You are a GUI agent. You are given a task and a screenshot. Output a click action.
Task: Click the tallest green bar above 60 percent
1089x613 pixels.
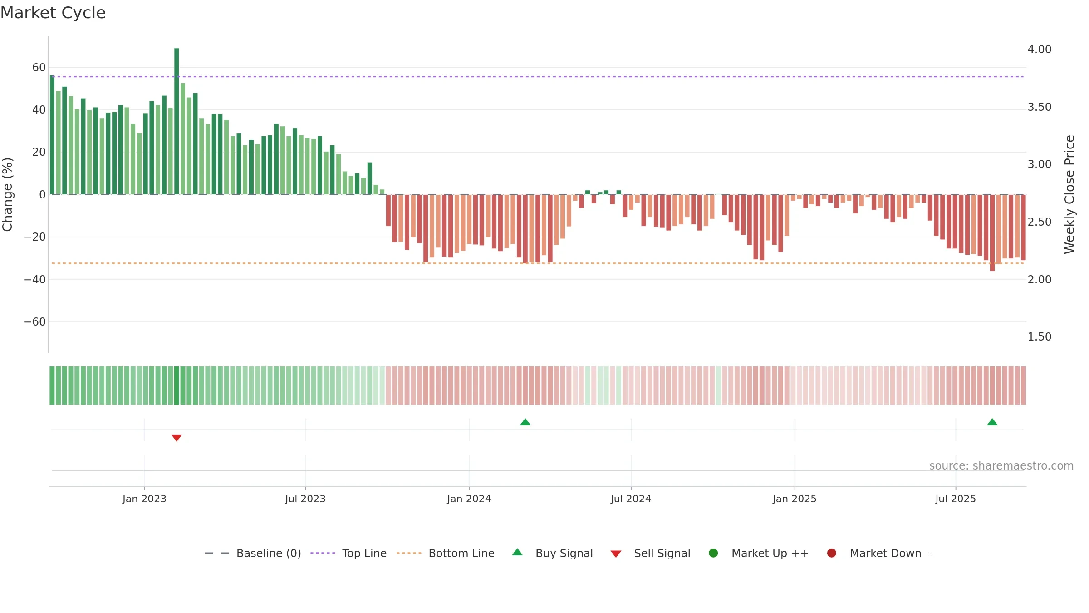(x=177, y=121)
